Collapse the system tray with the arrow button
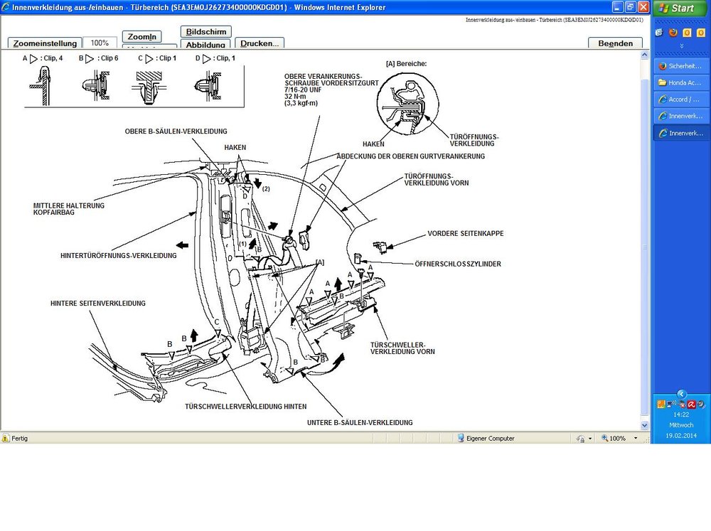This screenshot has width=711, height=531. [681, 394]
